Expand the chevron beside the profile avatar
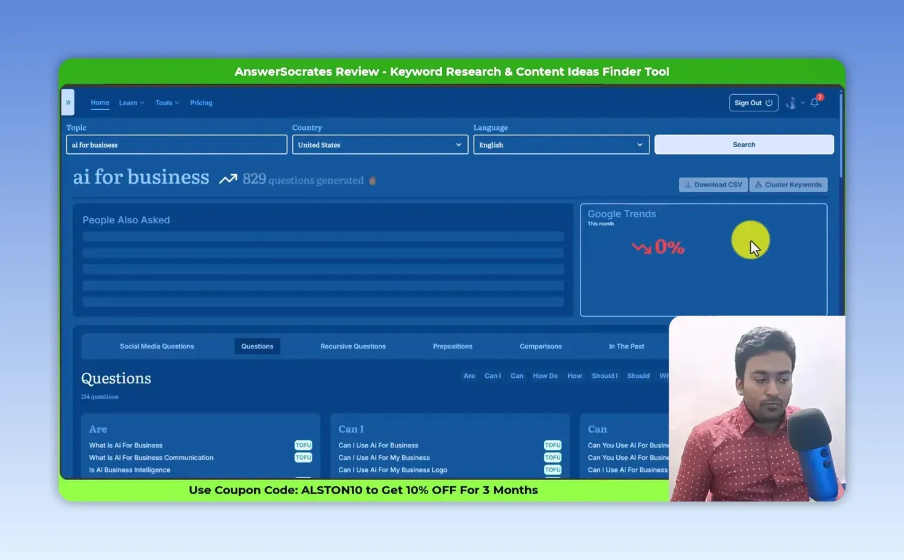This screenshot has width=904, height=560. point(803,103)
